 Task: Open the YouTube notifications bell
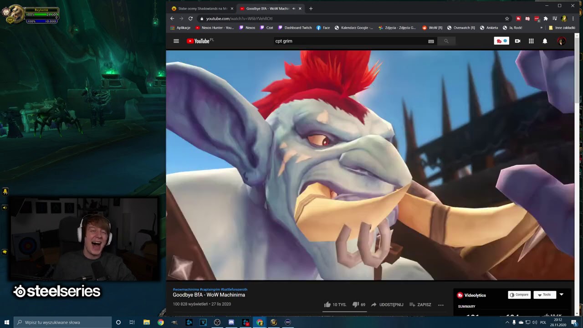click(545, 41)
